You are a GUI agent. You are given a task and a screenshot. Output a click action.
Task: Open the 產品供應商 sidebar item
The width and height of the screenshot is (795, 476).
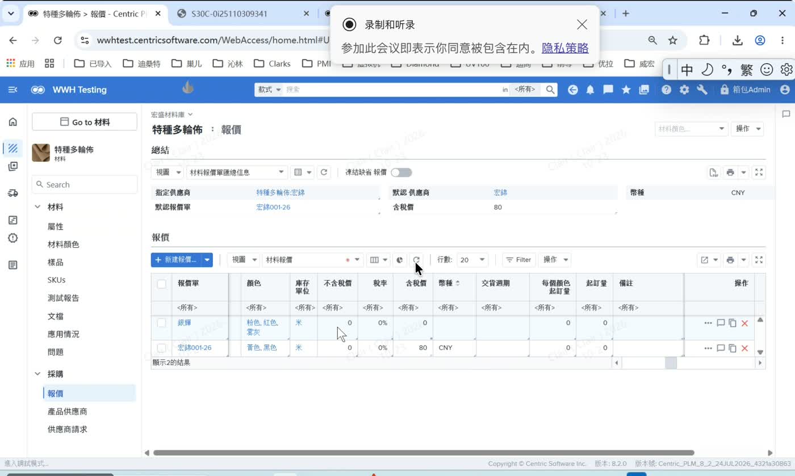point(68,411)
